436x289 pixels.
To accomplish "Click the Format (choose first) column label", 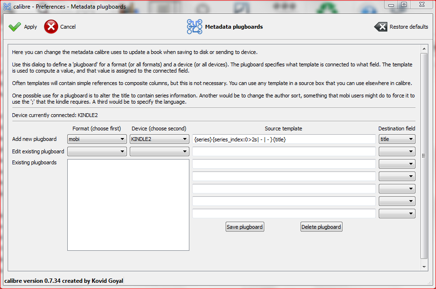I will 97,128.
